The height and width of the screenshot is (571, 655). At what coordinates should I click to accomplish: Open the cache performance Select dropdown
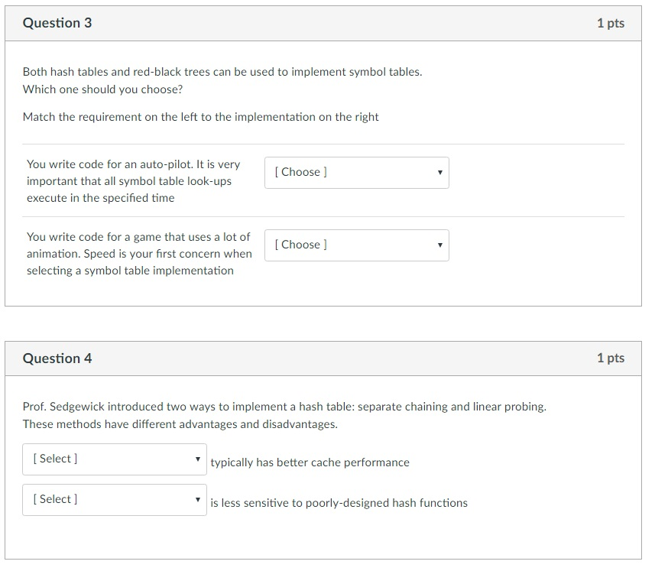click(x=114, y=459)
